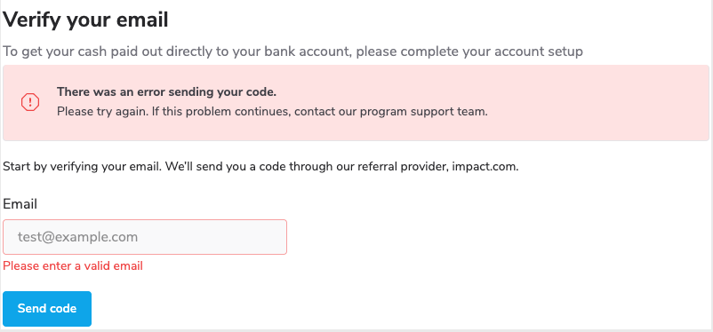Click the 'please complete your' subtitle words
Screen dimensions: 713x332
pyautogui.click(x=407, y=51)
